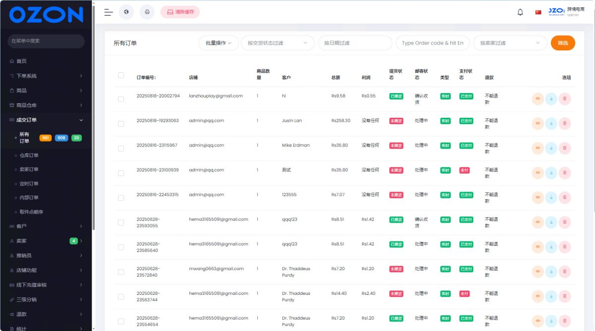View order 20250816-23115967 eye icon
The height and width of the screenshot is (331, 595).
tap(538, 148)
